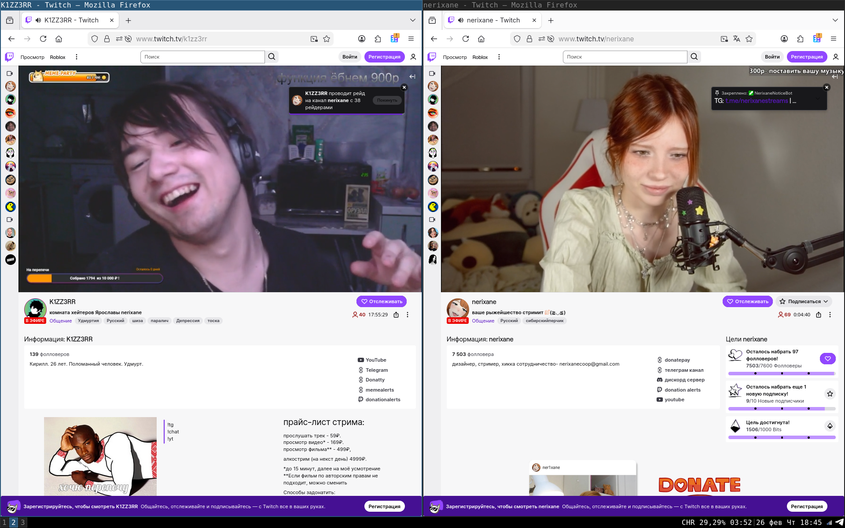Image resolution: width=845 pixels, height=528 pixels.
Task: Bookmark the k1zz3rr page with the star icon
Action: [x=327, y=39]
